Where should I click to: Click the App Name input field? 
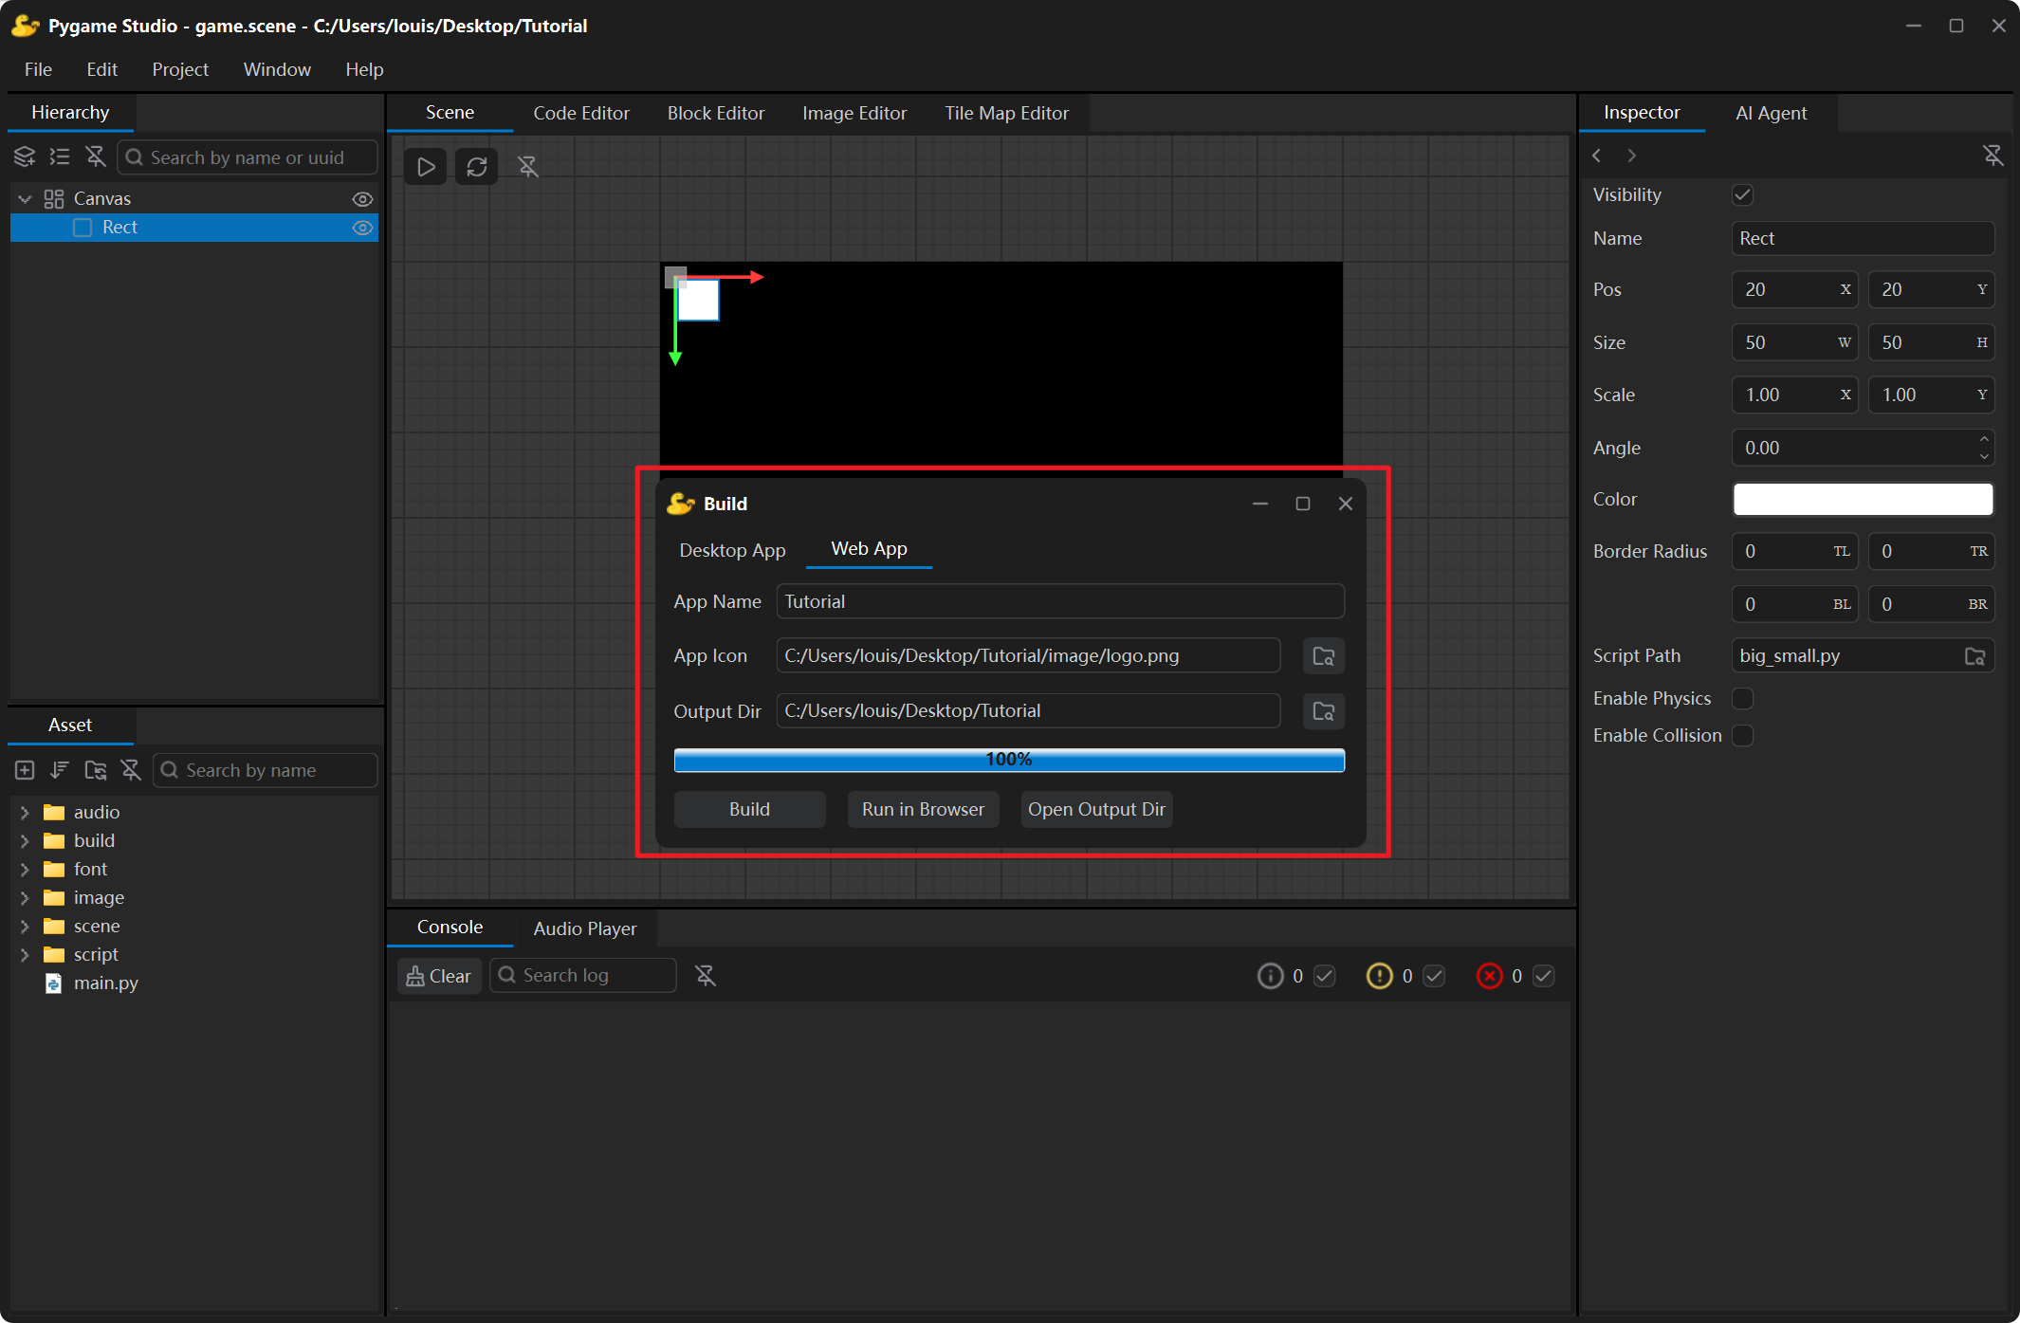[x=1060, y=601]
